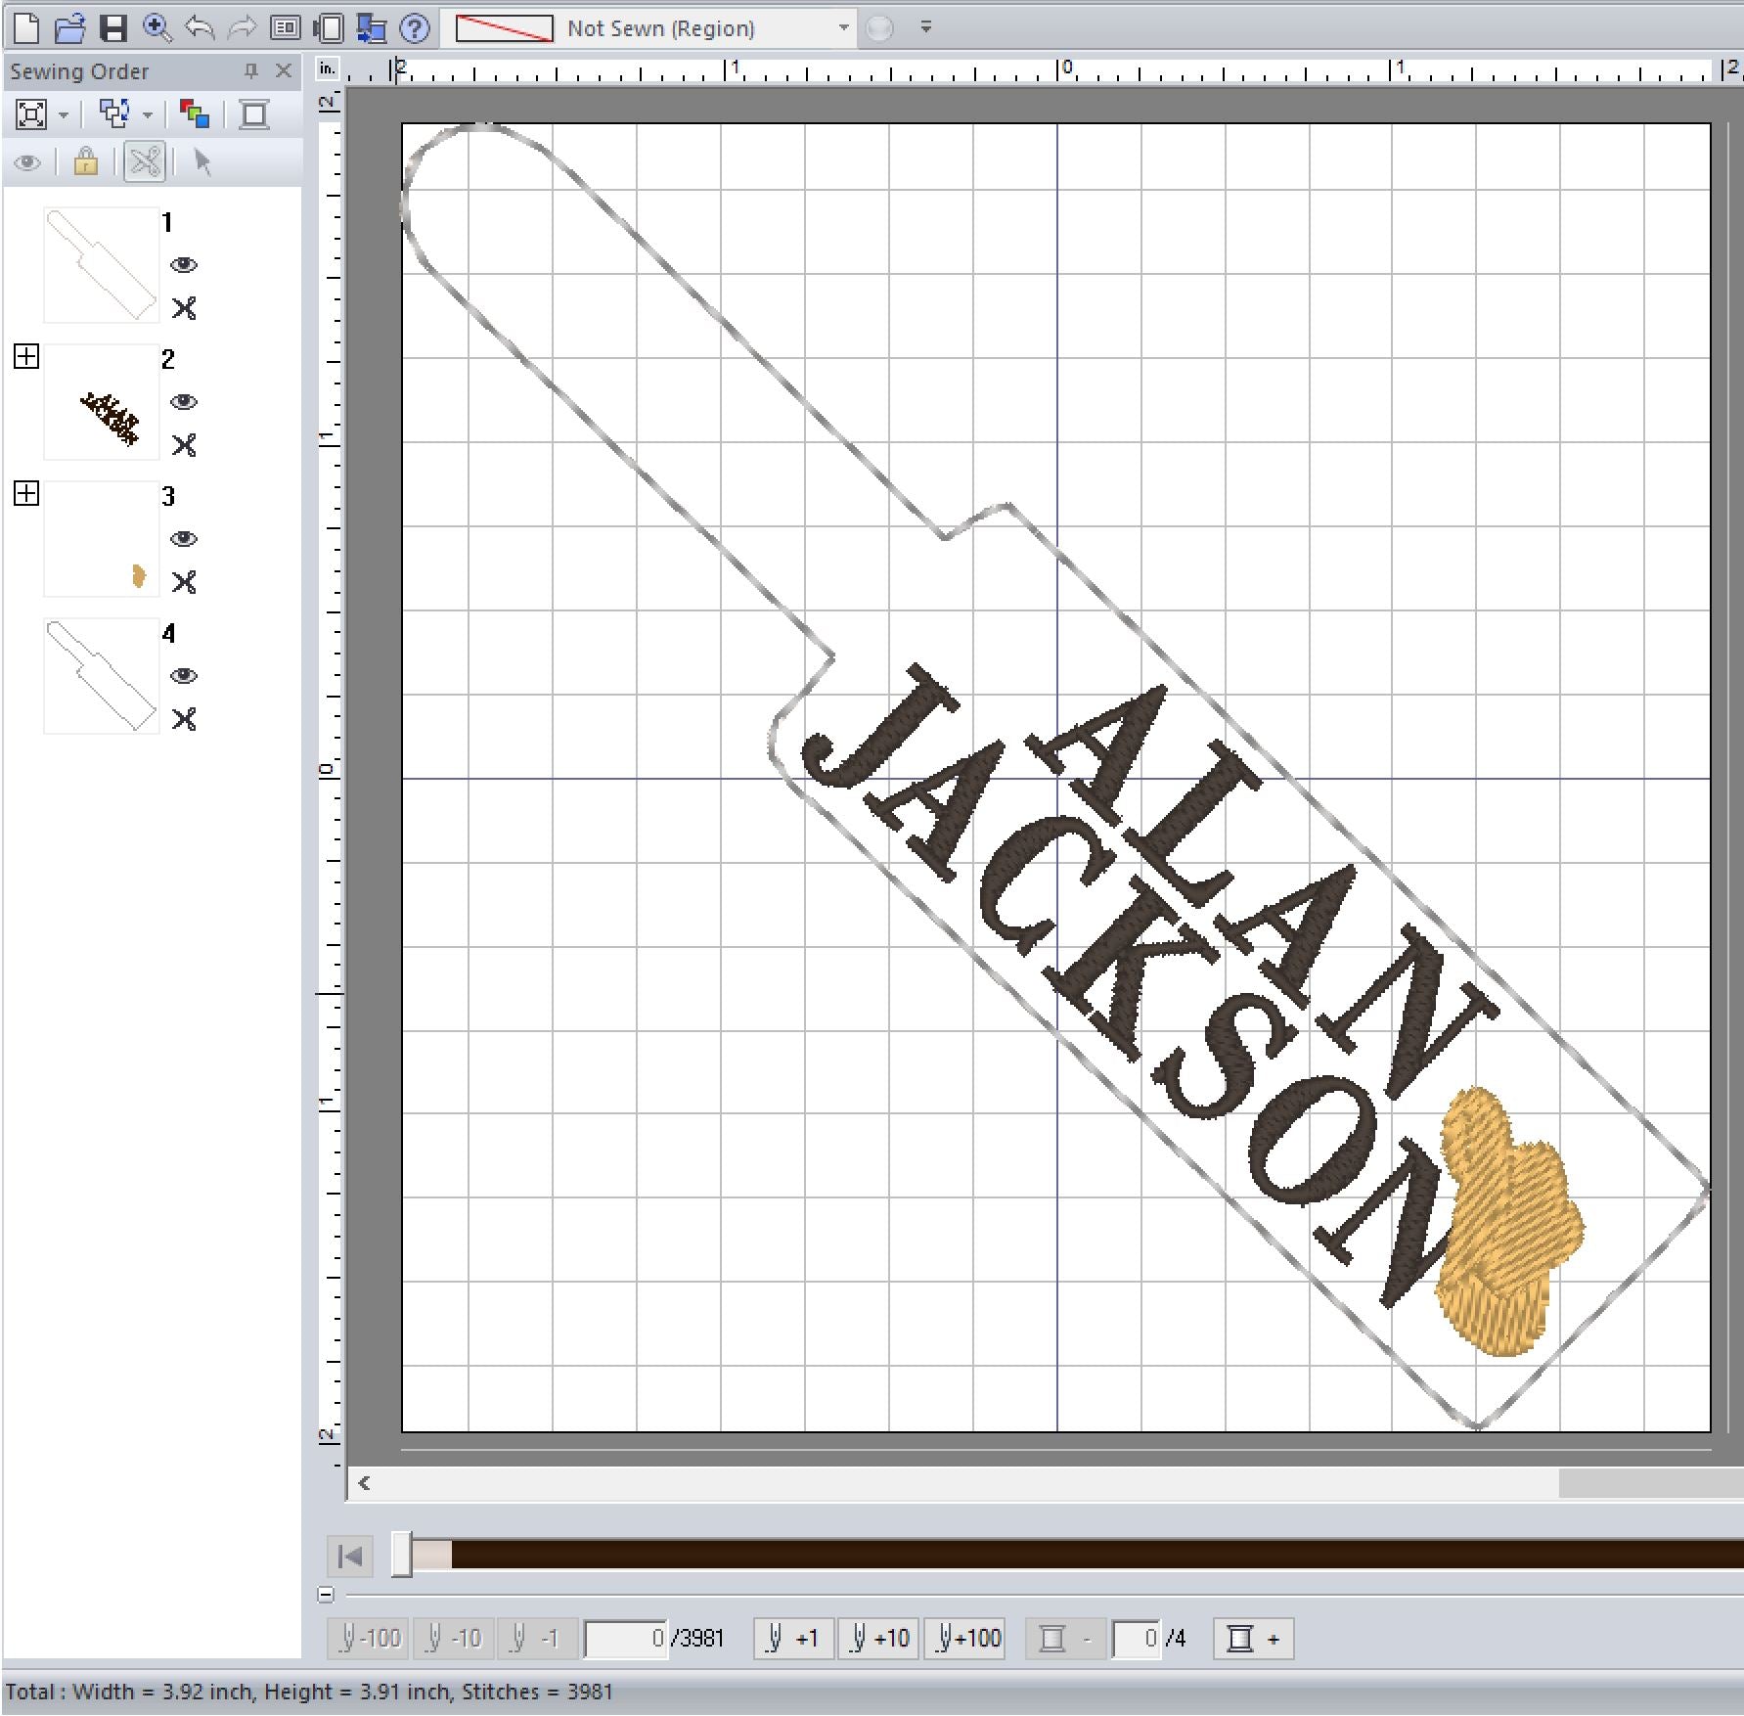This screenshot has width=1744, height=1716.
Task: Click the import/transfer design icon
Action: [371, 27]
